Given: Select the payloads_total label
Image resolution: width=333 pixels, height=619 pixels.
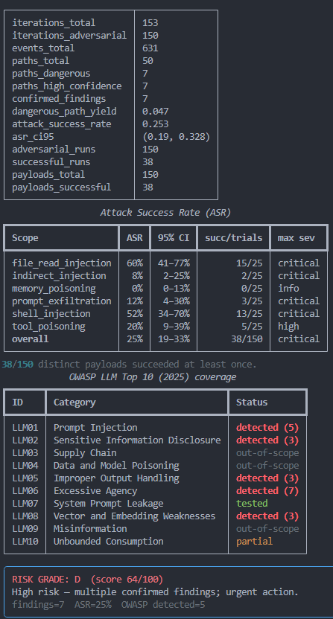Looking at the screenshot, I should click(x=48, y=175).
